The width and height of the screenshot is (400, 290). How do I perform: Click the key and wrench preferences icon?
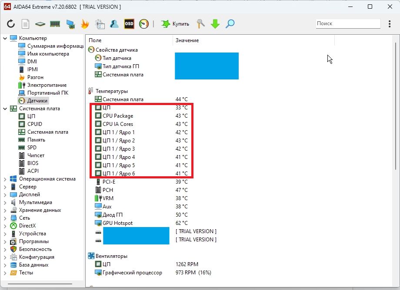click(200, 24)
